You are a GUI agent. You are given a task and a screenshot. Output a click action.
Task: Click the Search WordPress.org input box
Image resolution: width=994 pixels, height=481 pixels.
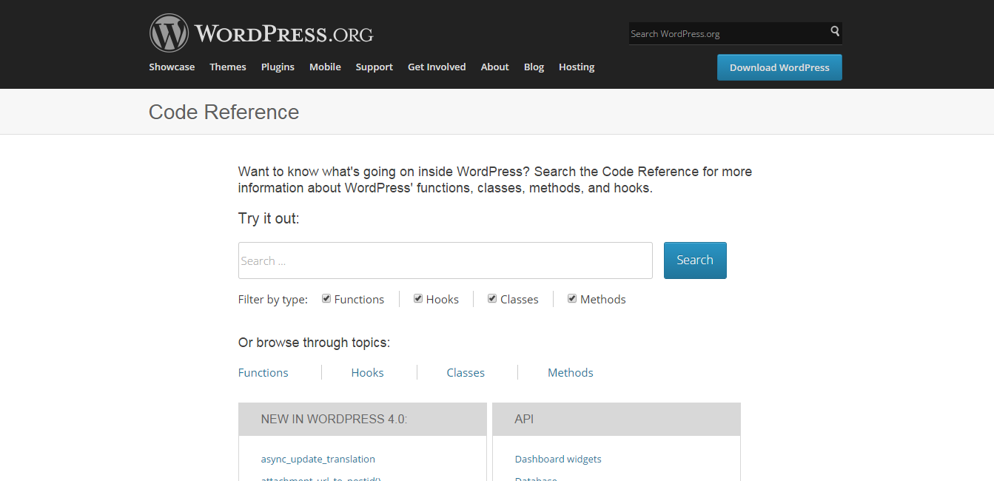[x=728, y=33]
